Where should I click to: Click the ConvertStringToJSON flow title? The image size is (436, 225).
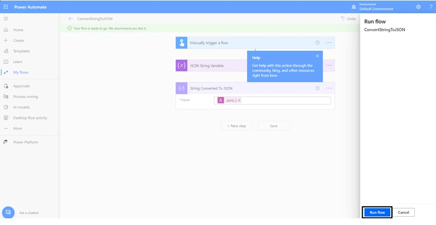[x=95, y=19]
